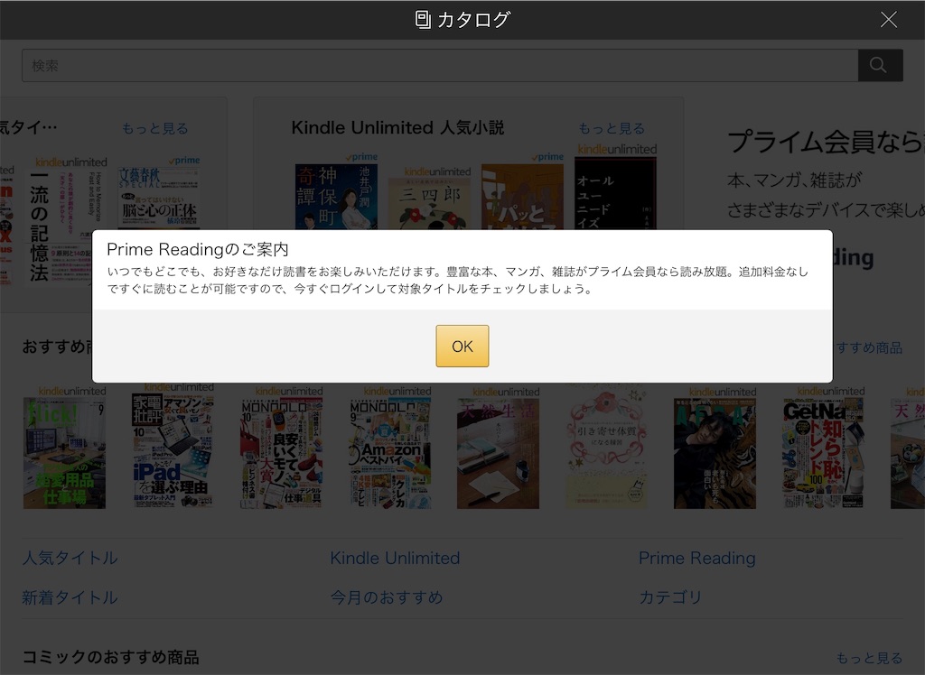Click the catalog icon beside カタログ title
This screenshot has width=925, height=675.
pos(423,20)
